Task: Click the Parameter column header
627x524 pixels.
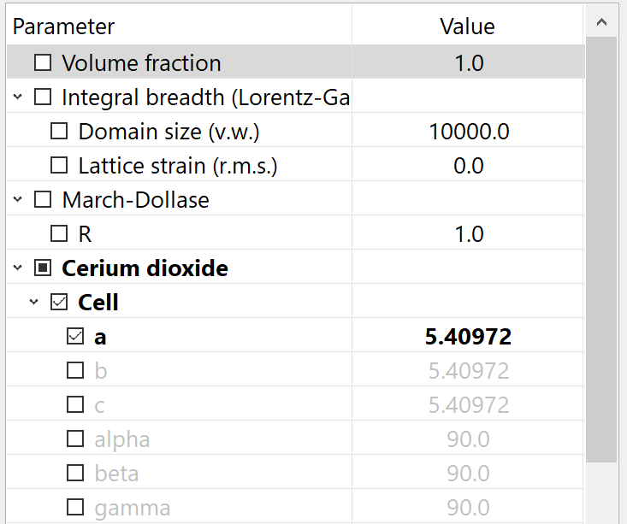Action: click(179, 26)
